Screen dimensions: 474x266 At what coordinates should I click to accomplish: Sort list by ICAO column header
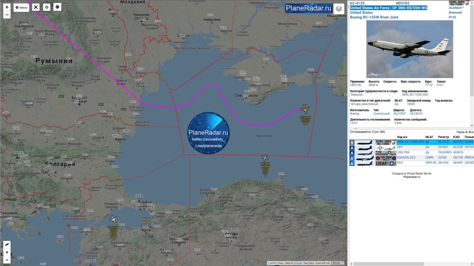point(456,137)
